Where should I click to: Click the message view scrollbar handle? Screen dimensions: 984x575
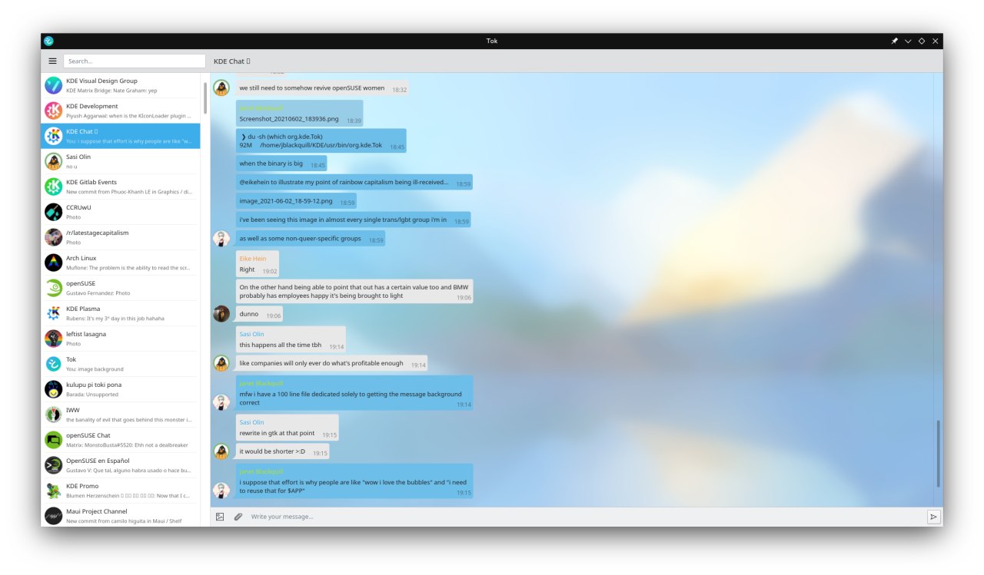[938, 454]
